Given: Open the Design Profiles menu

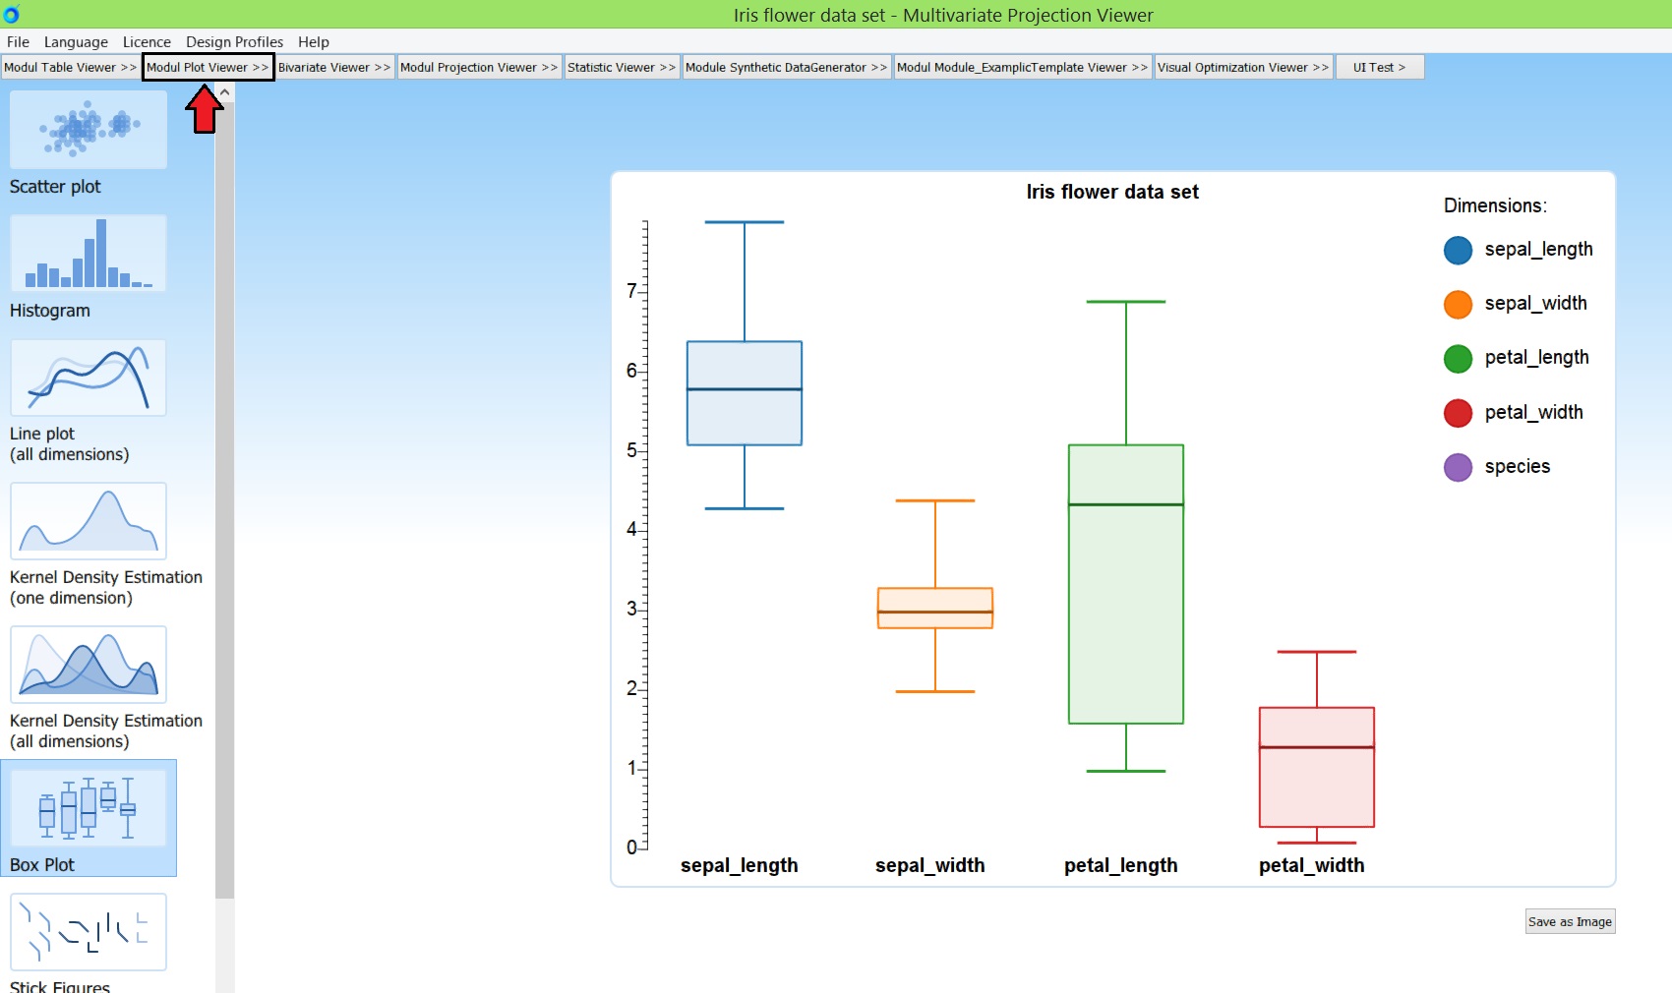Looking at the screenshot, I should coord(233,41).
